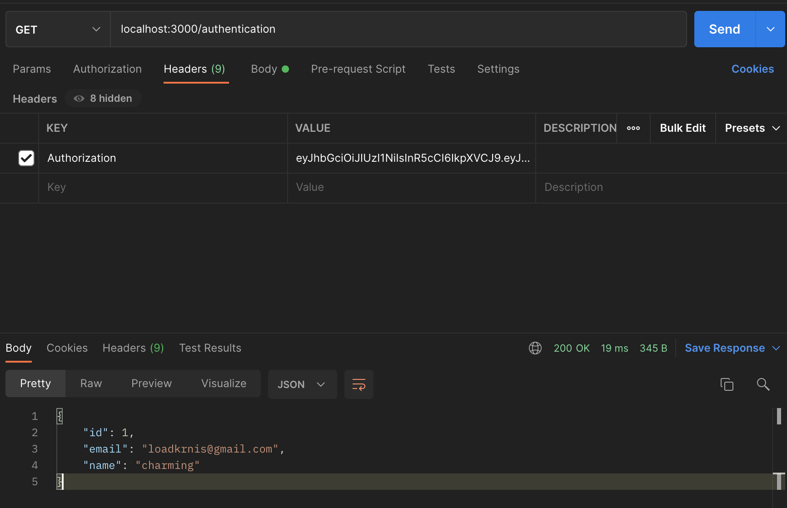The width and height of the screenshot is (787, 508).
Task: Click the Send request button
Action: [725, 29]
